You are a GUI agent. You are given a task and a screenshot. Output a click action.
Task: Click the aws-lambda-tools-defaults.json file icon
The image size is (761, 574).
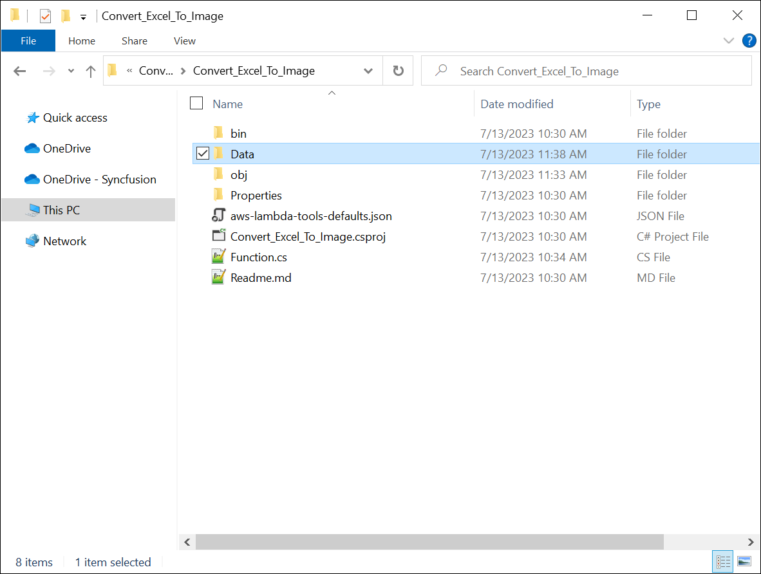[x=219, y=216]
